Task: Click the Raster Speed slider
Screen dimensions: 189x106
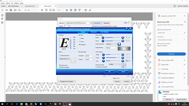Action: click(113, 38)
